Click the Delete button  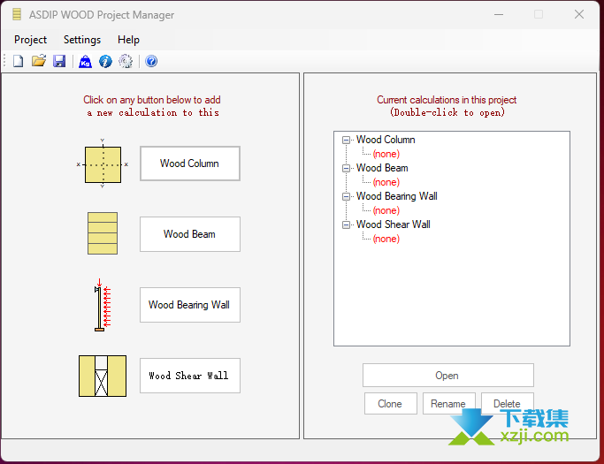507,404
